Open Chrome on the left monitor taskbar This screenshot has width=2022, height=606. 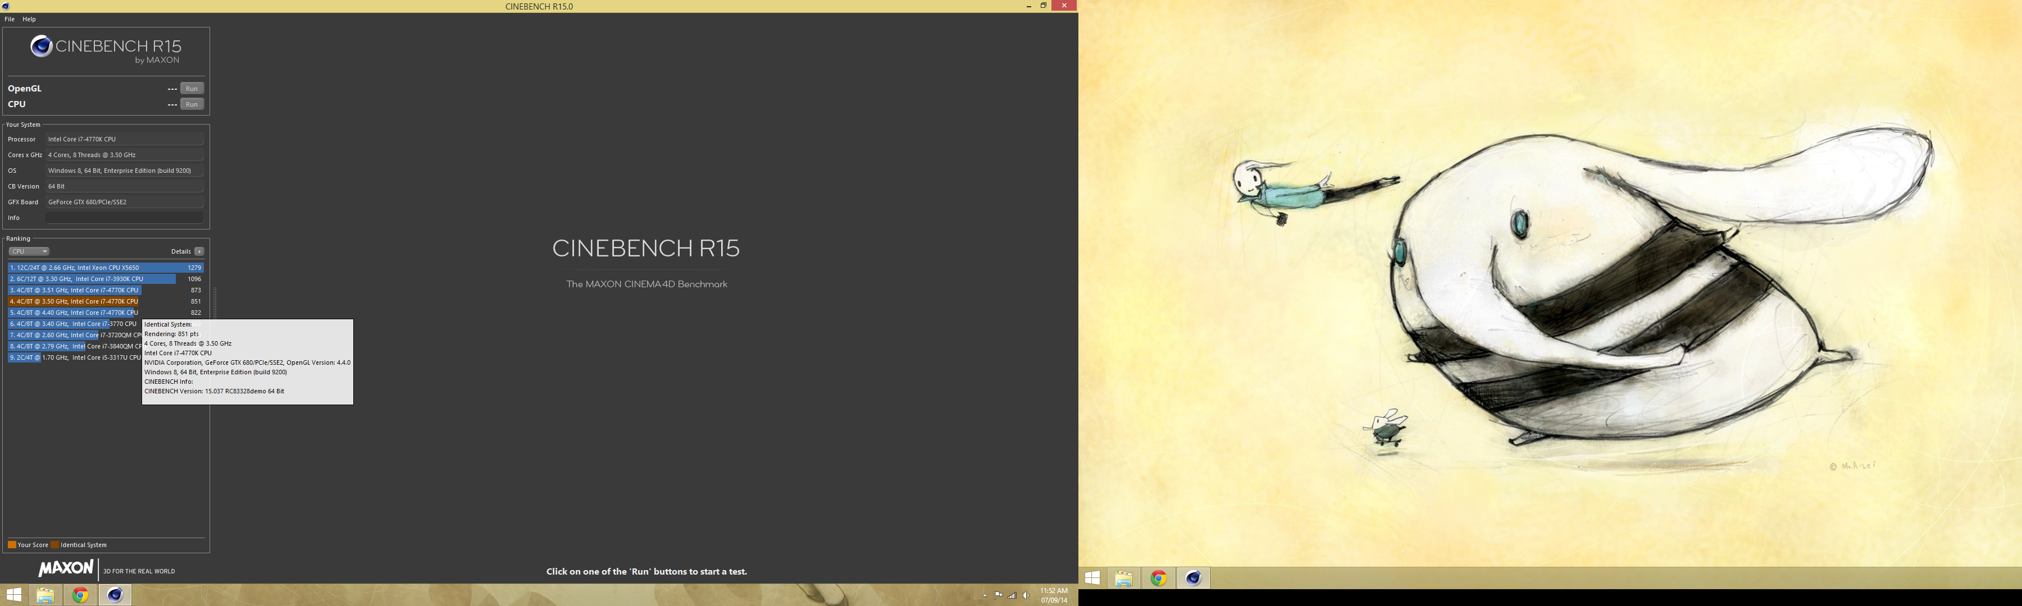(x=80, y=595)
